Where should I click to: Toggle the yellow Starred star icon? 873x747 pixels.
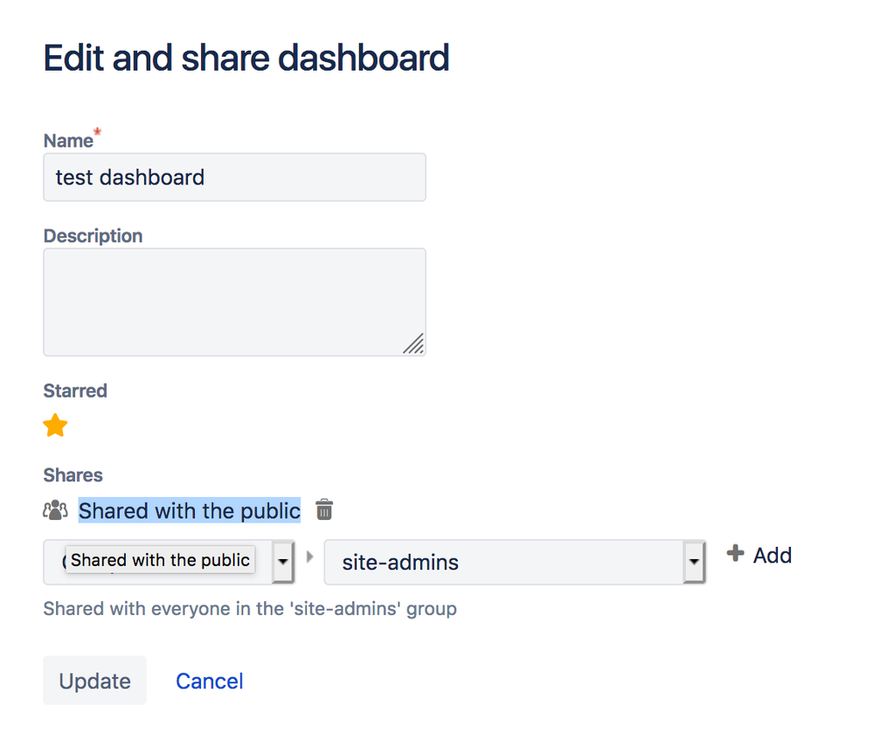pos(55,426)
